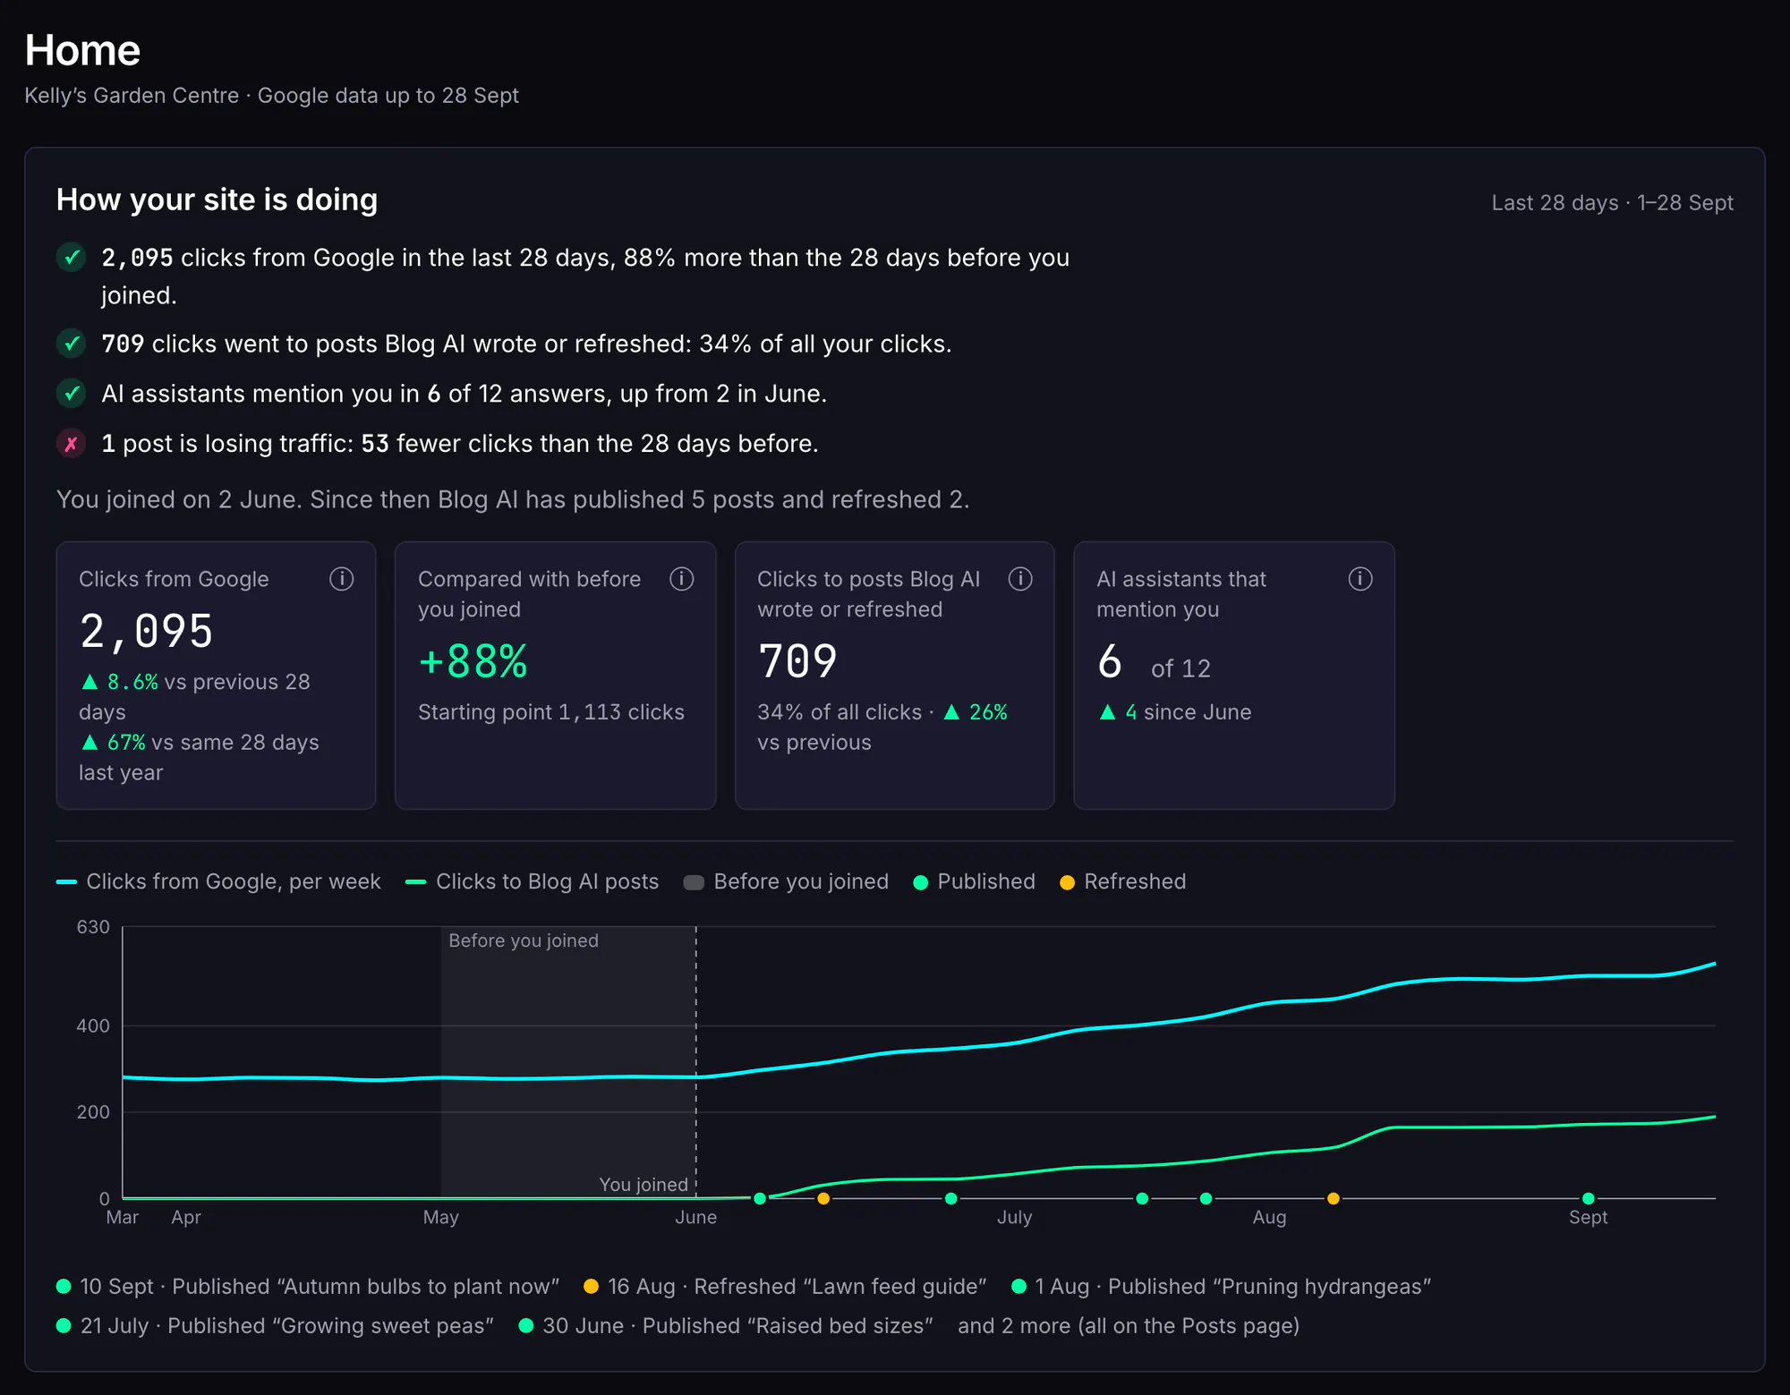Click the 'You joined' chart label
Image resolution: width=1790 pixels, height=1395 pixels.
(644, 1185)
